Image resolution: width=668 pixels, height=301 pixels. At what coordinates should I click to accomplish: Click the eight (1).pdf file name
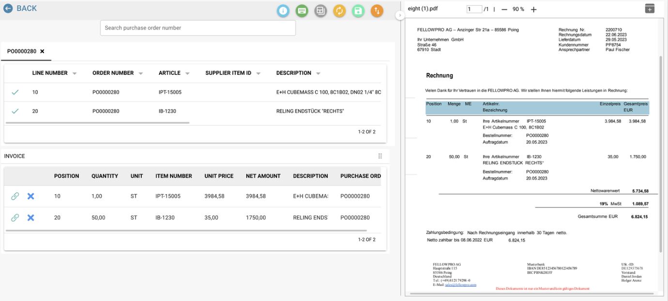pos(423,9)
